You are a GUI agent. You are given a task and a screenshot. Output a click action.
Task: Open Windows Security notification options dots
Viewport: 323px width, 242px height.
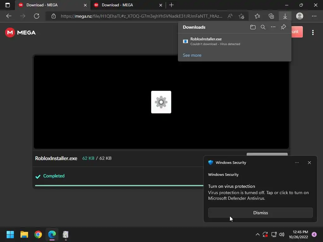pyautogui.click(x=297, y=163)
